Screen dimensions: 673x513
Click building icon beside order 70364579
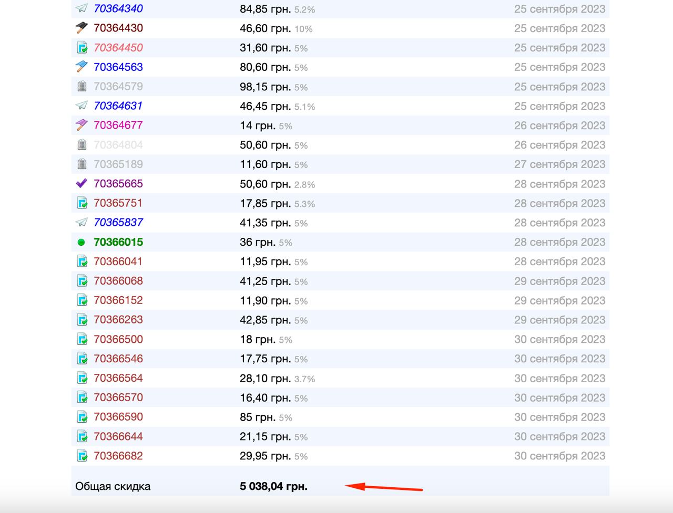[81, 87]
